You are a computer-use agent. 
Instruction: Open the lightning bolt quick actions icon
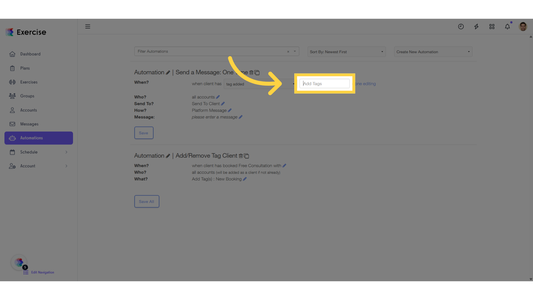point(476,26)
